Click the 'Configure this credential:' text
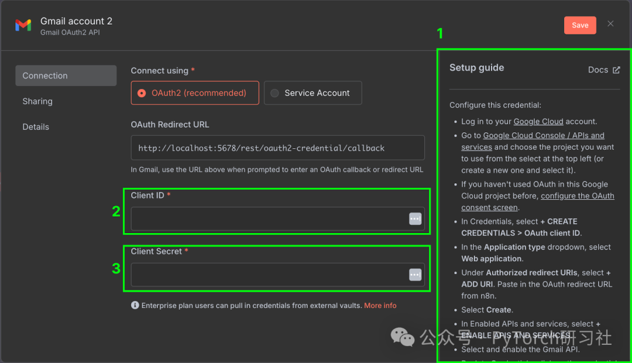The height and width of the screenshot is (363, 632). pyautogui.click(x=495, y=105)
